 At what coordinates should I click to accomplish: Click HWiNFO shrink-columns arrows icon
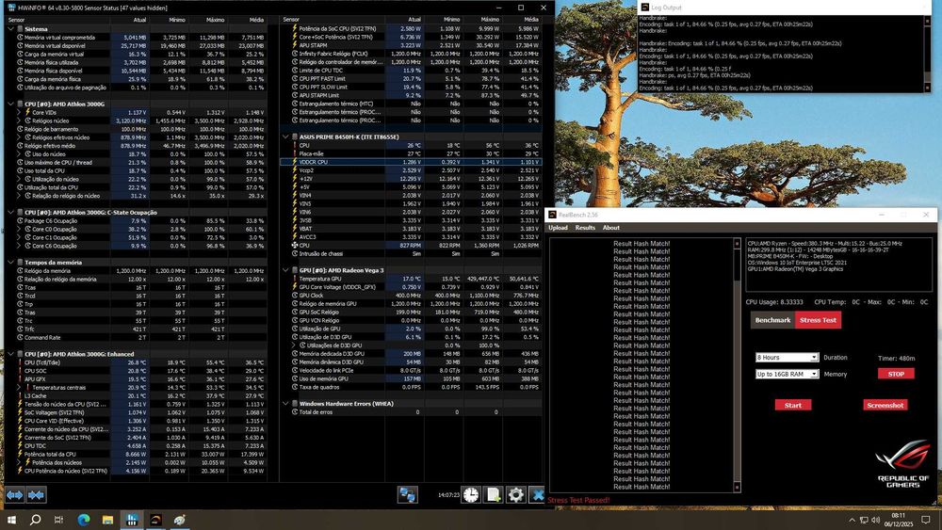36,494
